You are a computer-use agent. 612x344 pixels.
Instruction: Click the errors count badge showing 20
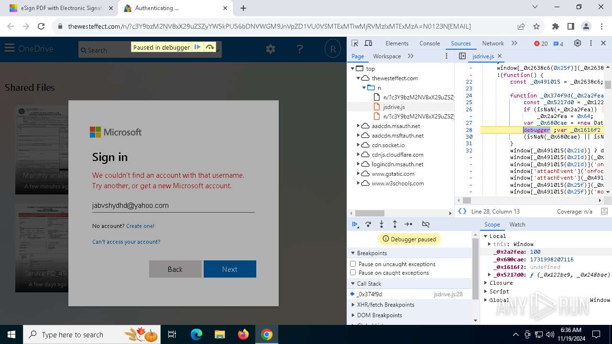coord(541,43)
